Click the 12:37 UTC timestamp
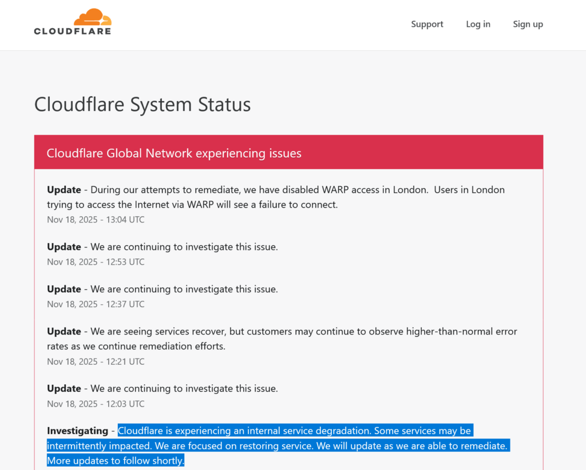The width and height of the screenshot is (586, 470). [x=96, y=304]
